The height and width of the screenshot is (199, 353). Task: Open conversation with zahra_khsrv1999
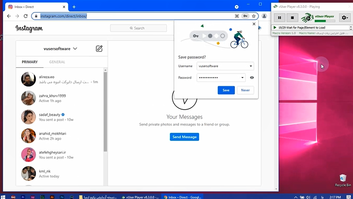click(60, 98)
